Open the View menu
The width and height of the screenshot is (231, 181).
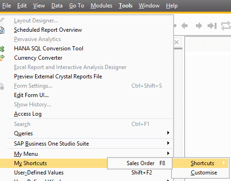pos(39,6)
